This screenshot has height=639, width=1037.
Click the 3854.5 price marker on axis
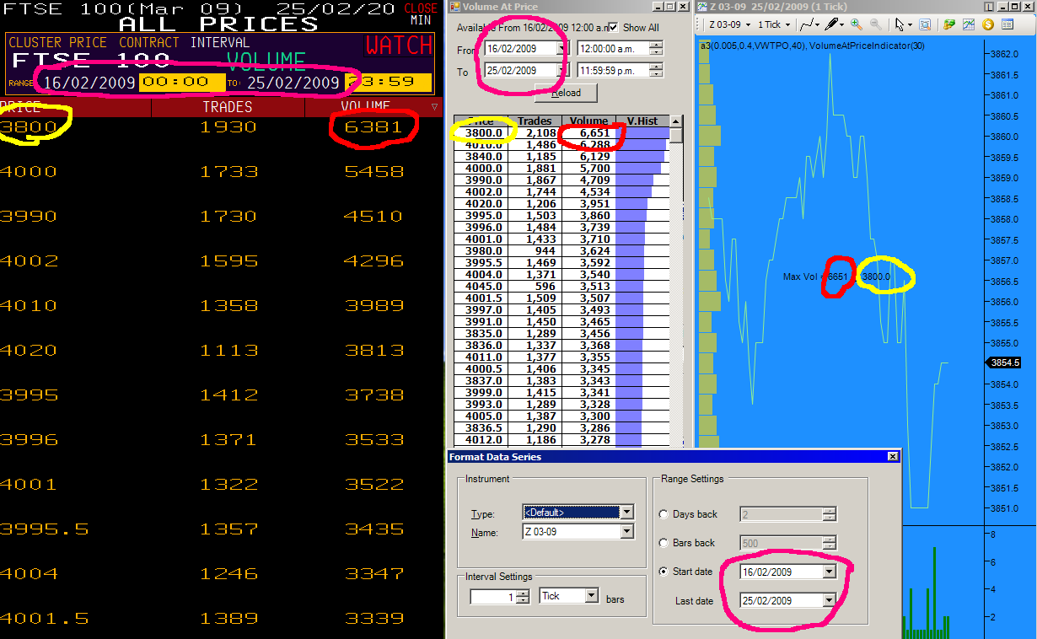coord(1005,362)
